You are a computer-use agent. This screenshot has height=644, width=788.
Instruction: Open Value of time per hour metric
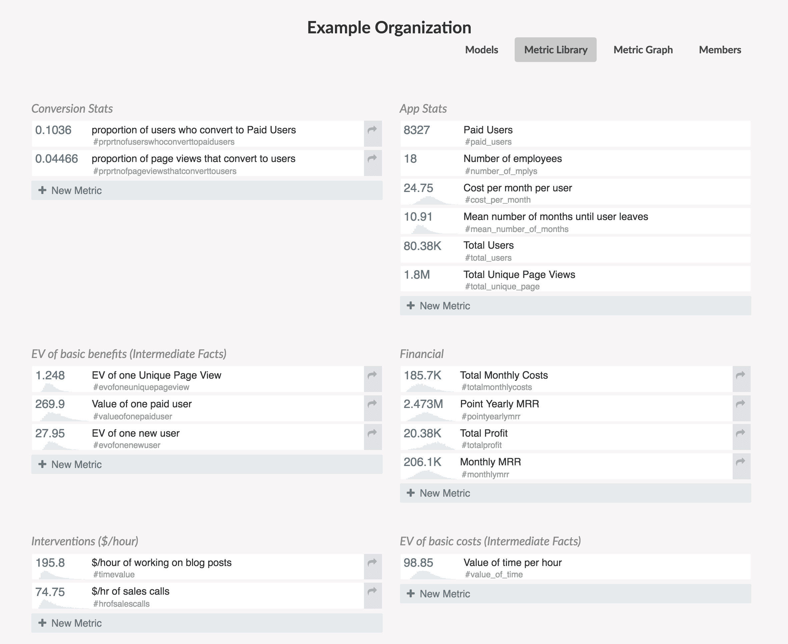(x=575, y=566)
